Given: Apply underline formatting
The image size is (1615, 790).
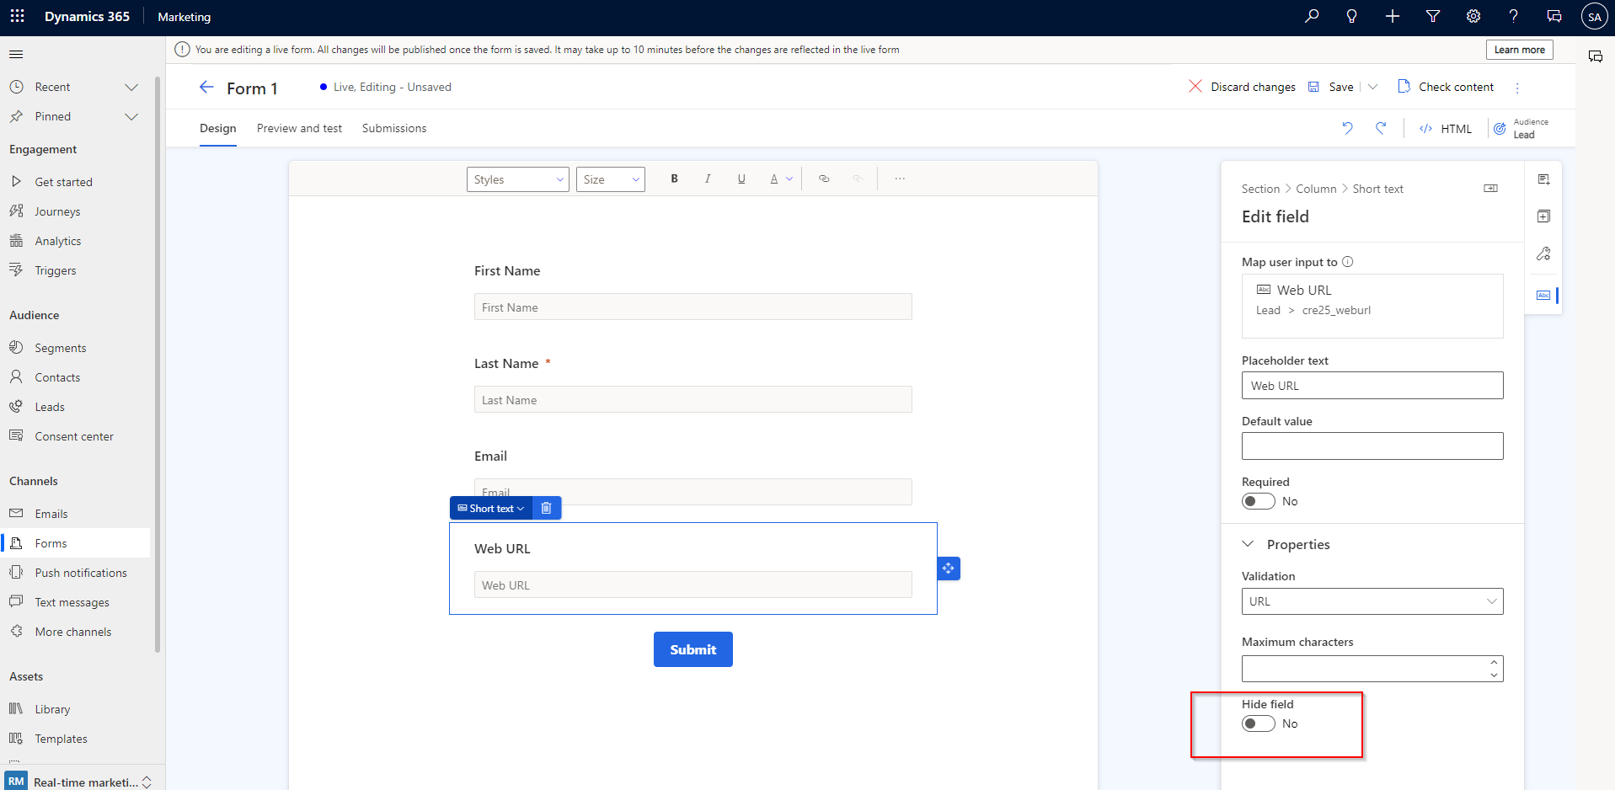Looking at the screenshot, I should [x=741, y=179].
